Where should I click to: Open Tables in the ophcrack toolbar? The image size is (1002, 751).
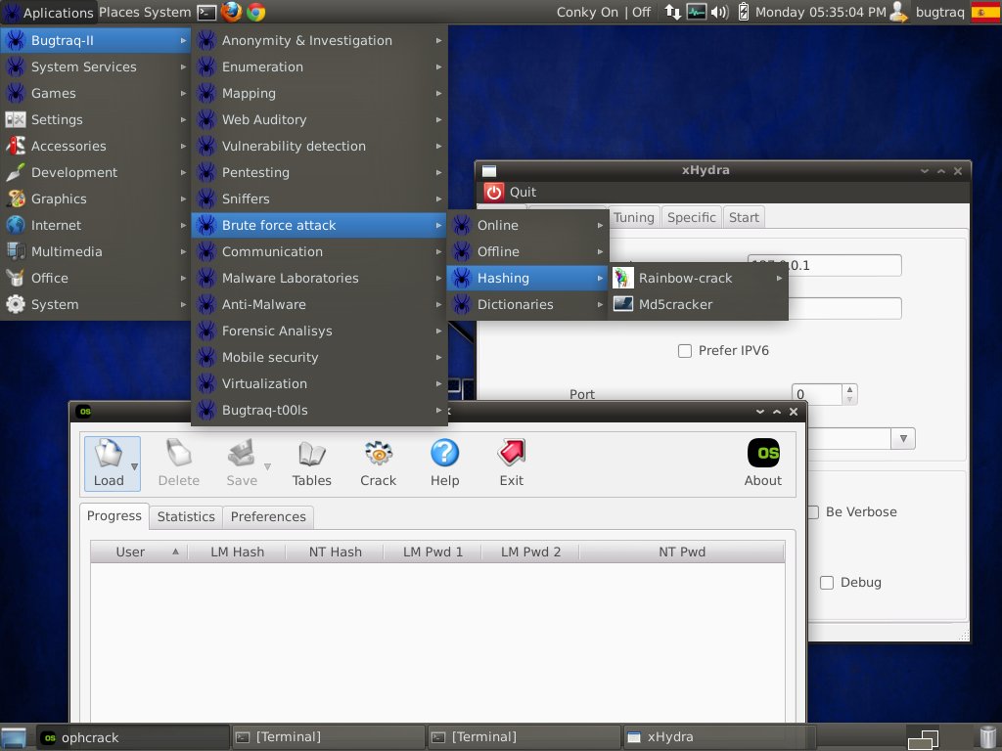(312, 464)
